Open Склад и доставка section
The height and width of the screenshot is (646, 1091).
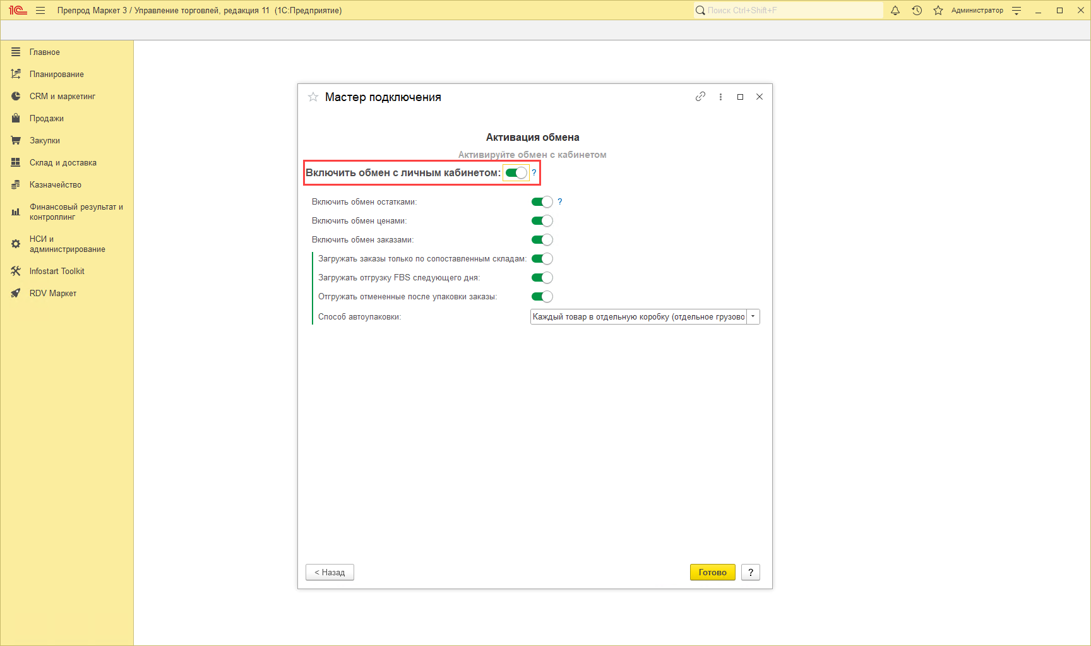tap(63, 163)
